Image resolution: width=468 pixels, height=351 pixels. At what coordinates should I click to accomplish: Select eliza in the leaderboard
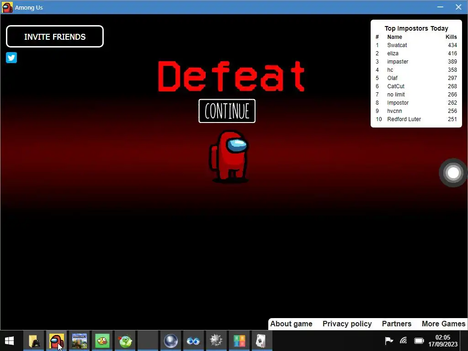tap(393, 53)
